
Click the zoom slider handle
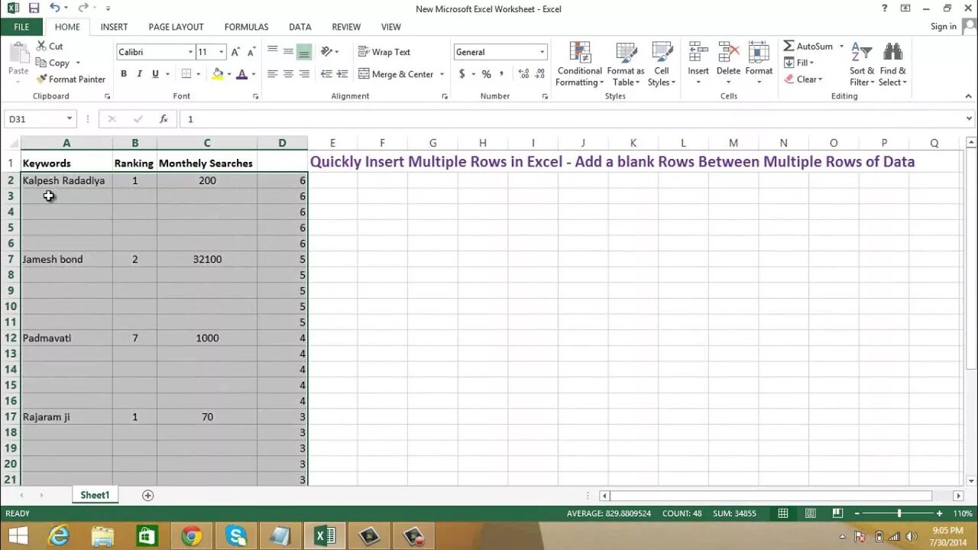click(x=899, y=513)
